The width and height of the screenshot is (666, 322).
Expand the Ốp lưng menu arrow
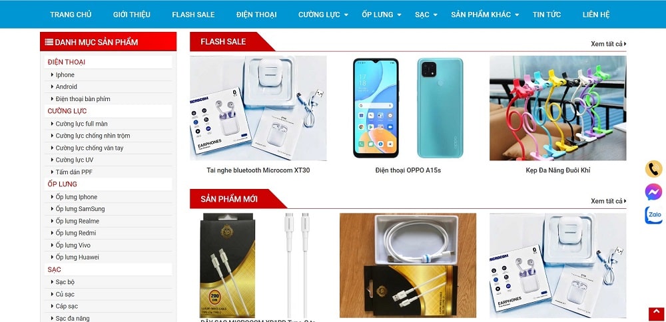[399, 15]
